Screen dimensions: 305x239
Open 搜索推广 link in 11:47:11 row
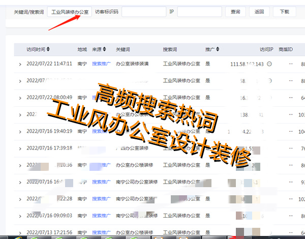pyautogui.click(x=102, y=64)
